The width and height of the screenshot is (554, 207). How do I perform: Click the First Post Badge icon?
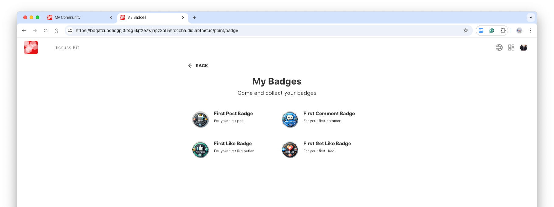pos(200,120)
